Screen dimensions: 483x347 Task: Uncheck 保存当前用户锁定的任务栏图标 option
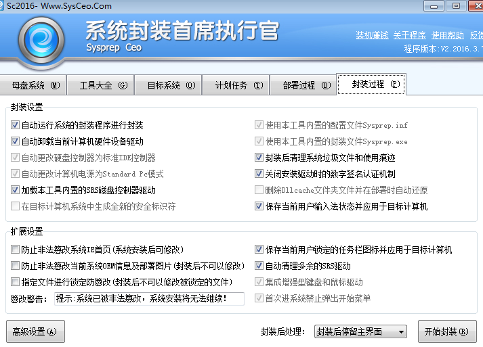[x=259, y=249]
